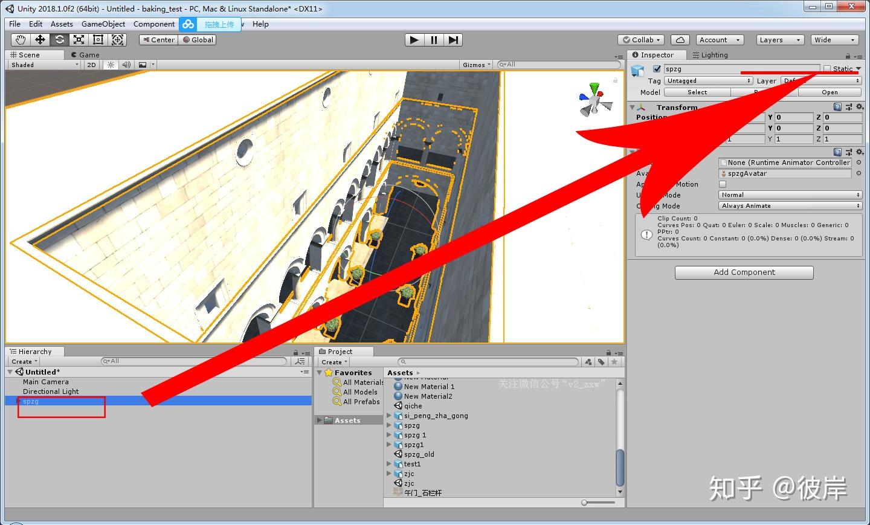This screenshot has height=525, width=870.
Task: Select the Rect tool
Action: click(98, 40)
